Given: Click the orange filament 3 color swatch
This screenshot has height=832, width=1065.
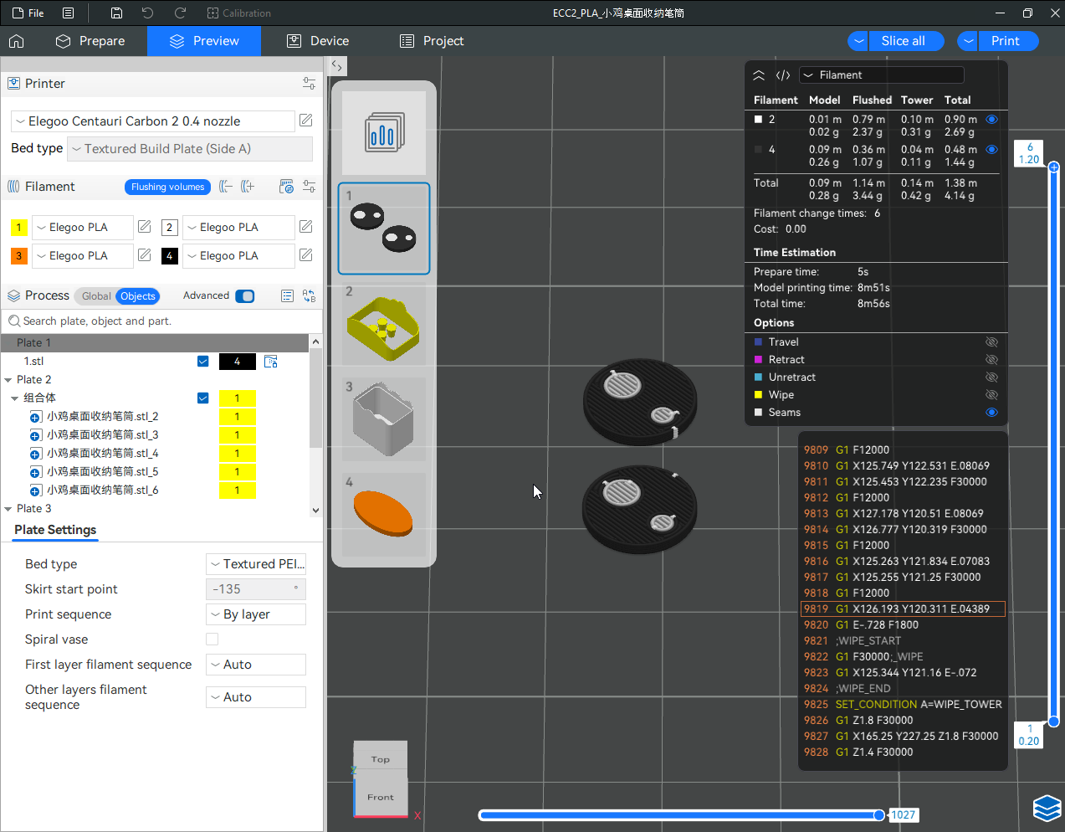Looking at the screenshot, I should point(19,256).
